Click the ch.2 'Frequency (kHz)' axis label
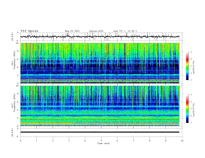The height and width of the screenshot is (158, 205). (x=14, y=103)
